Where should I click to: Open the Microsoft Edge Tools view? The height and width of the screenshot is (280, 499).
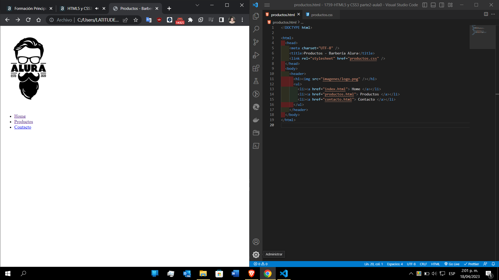pyautogui.click(x=256, y=107)
